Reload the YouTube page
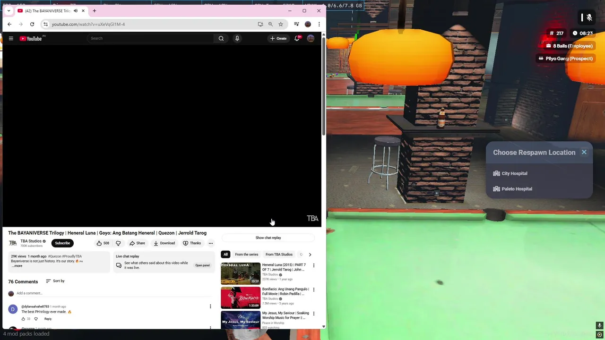 [32, 24]
